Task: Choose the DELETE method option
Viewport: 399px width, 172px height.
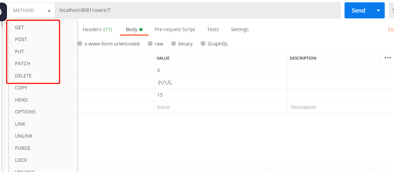Action: point(23,76)
